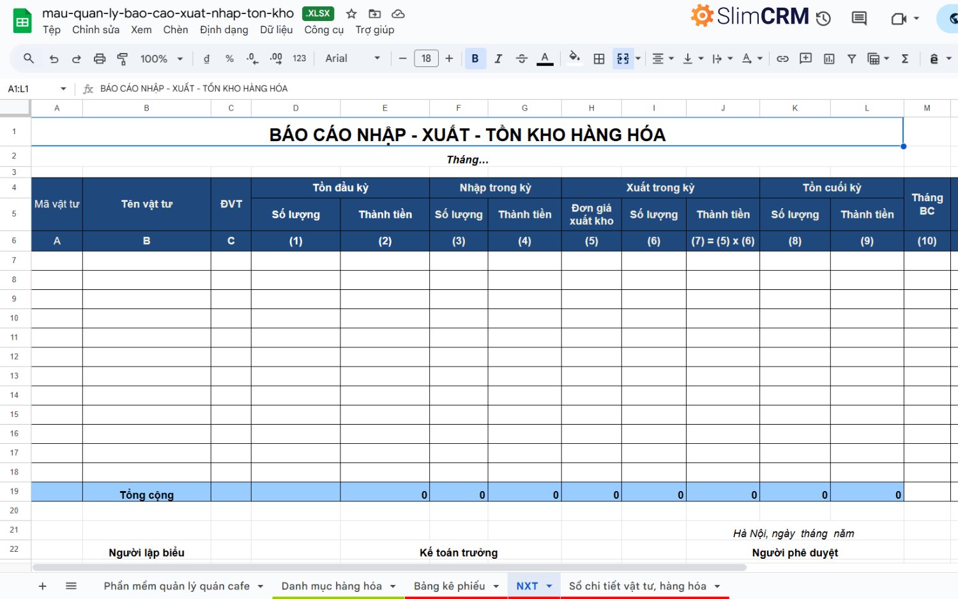
Task: Click the insert link icon
Action: 782,59
